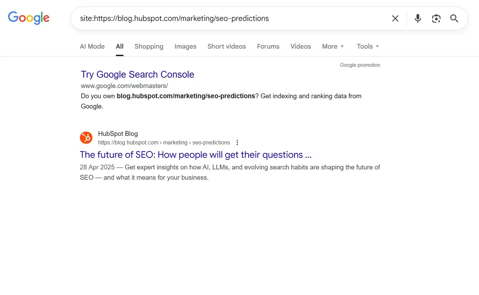Click the HubSpot Blog favicon
This screenshot has width=479, height=295.
tap(86, 138)
